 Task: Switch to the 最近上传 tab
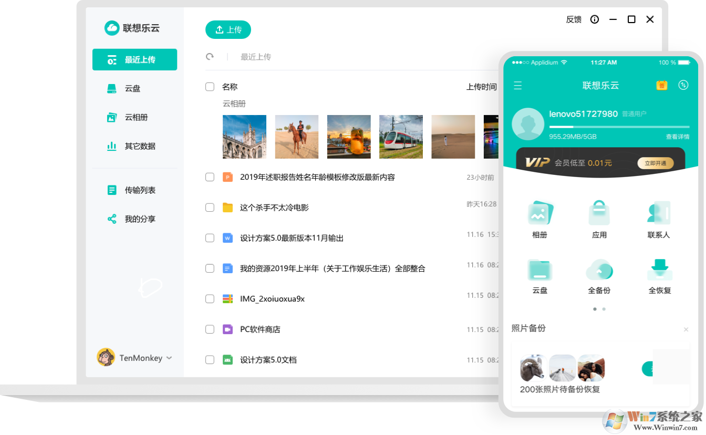(134, 59)
